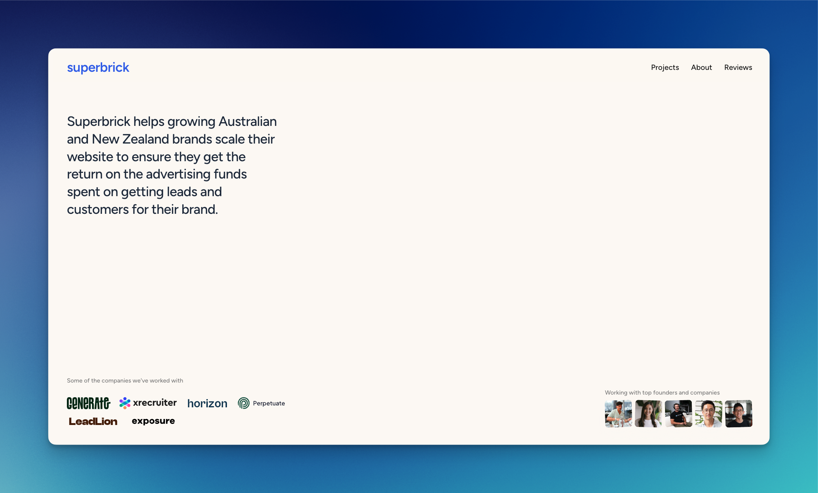Click the superbrick wordmark logo

pos(98,67)
